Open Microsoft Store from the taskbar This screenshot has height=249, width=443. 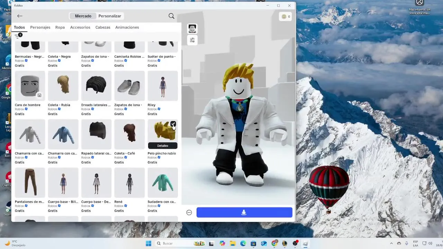[x=253, y=243]
